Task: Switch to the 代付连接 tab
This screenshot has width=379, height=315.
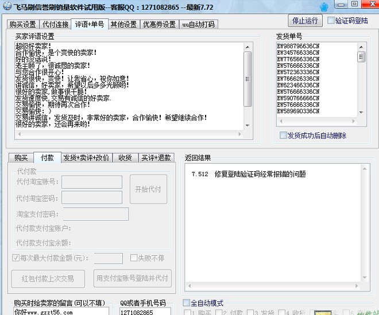Action: tap(55, 25)
